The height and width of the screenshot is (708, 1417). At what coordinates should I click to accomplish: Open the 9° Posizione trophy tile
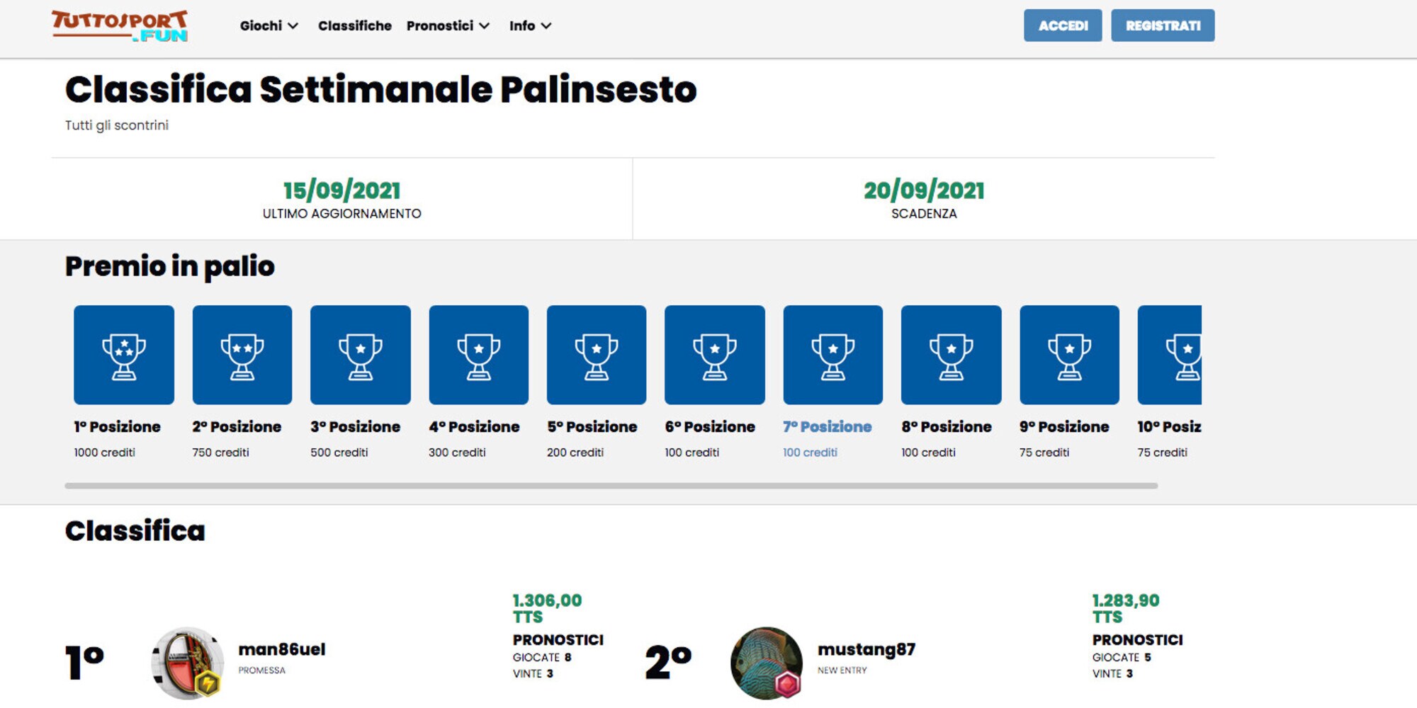pyautogui.click(x=1070, y=355)
